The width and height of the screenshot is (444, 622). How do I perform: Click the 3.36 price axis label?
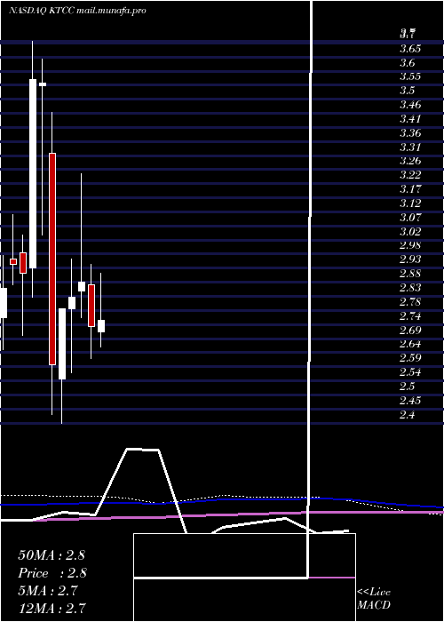[410, 132]
